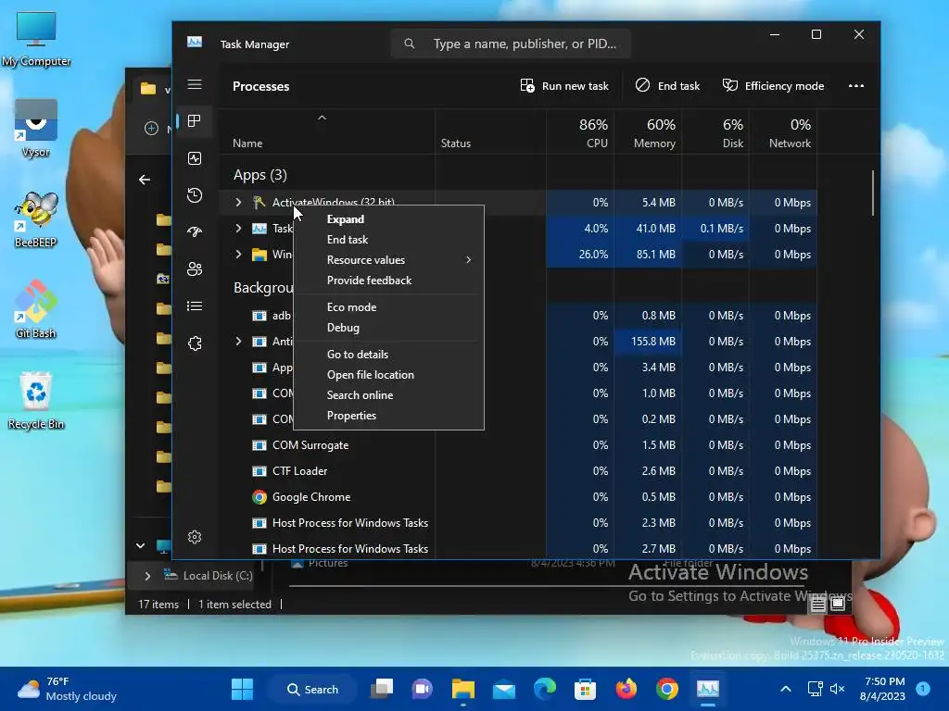Open the App history icon in sidebar

coord(195,195)
